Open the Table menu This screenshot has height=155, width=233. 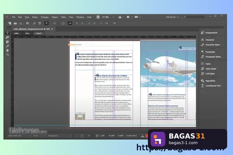(63, 17)
